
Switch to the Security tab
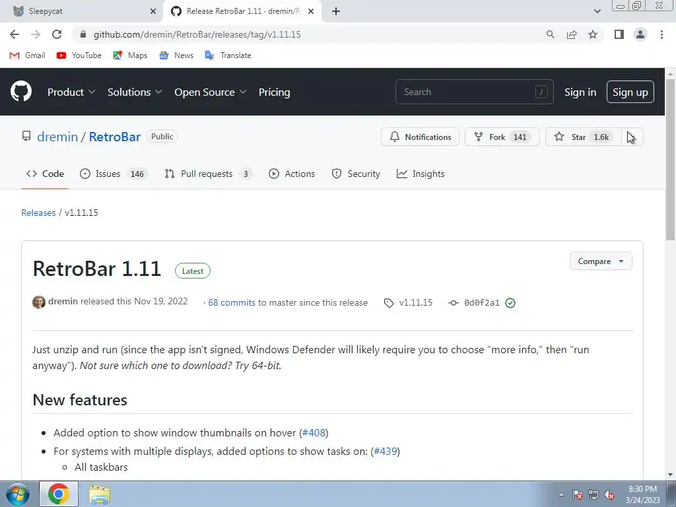tap(356, 174)
